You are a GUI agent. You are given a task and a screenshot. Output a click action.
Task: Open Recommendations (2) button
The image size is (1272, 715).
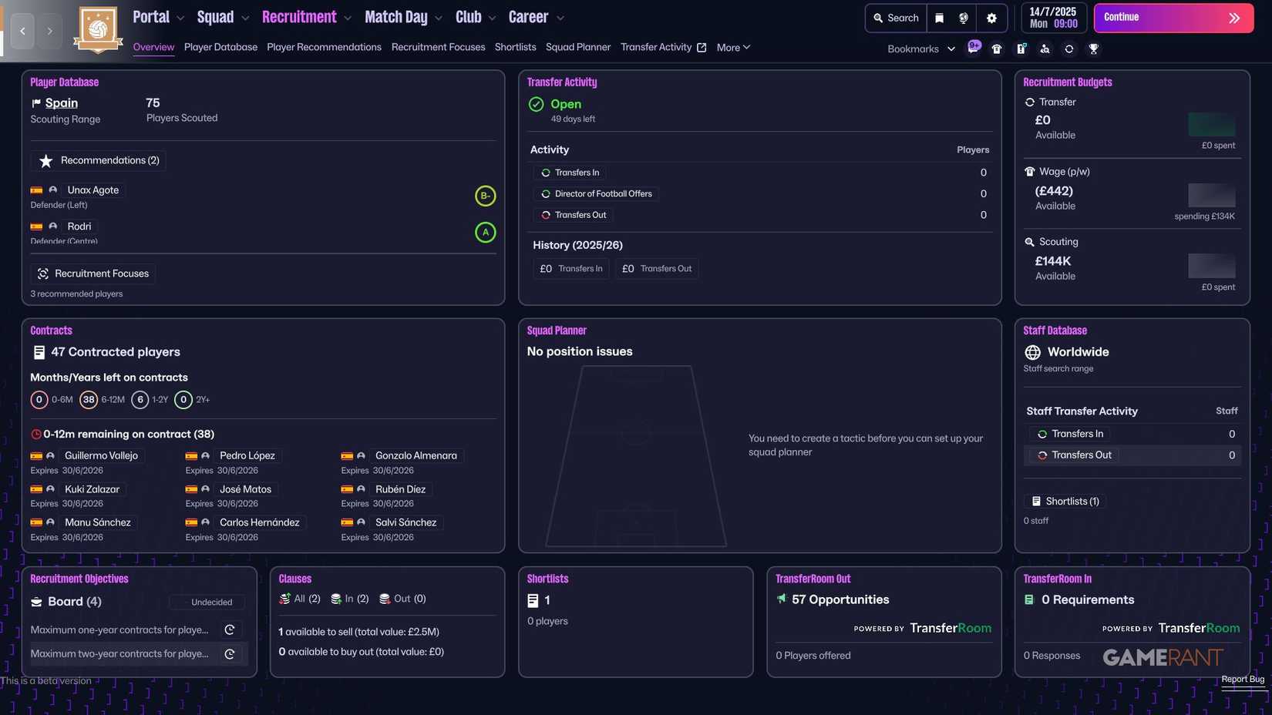[99, 160]
